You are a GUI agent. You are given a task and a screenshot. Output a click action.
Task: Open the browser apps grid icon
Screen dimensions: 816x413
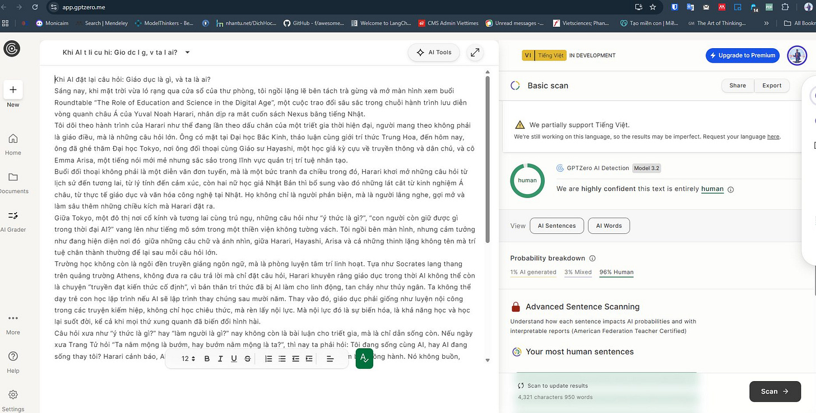(6, 23)
